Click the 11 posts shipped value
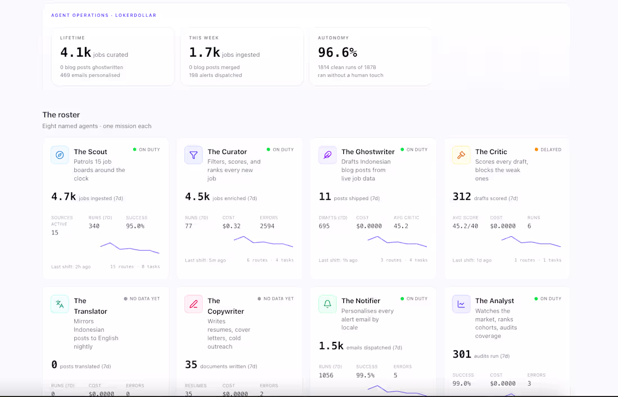Viewport: 618px width, 397px height. pyautogui.click(x=325, y=196)
